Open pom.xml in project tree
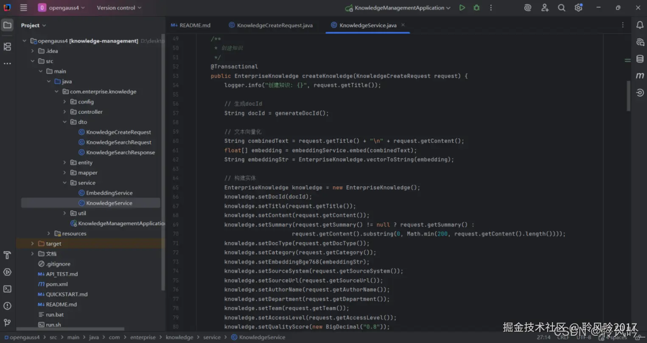 tap(56, 284)
